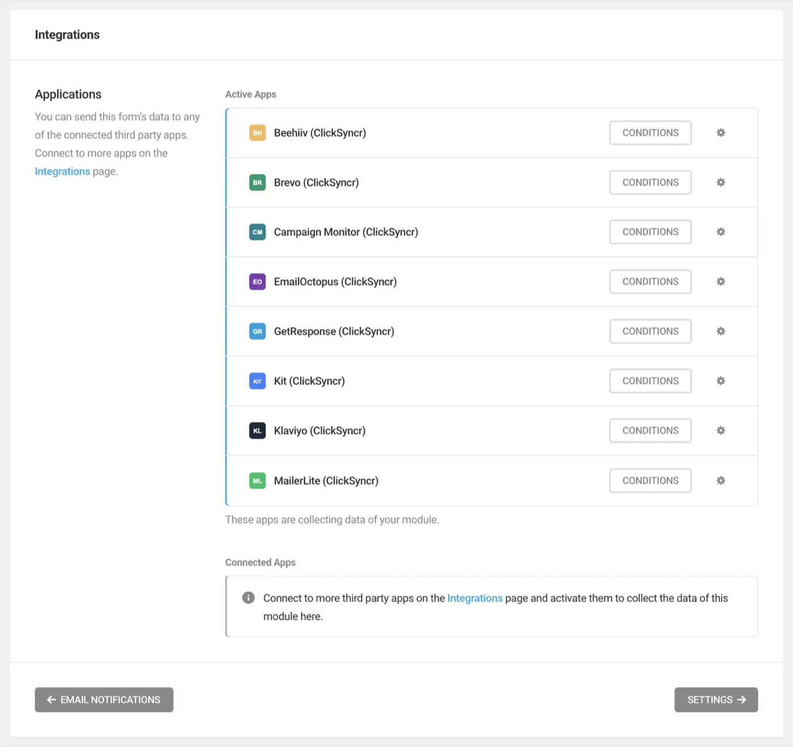The height and width of the screenshot is (747, 793).
Task: Select the Brevo (ClickSyncr) app name
Action: 316,182
